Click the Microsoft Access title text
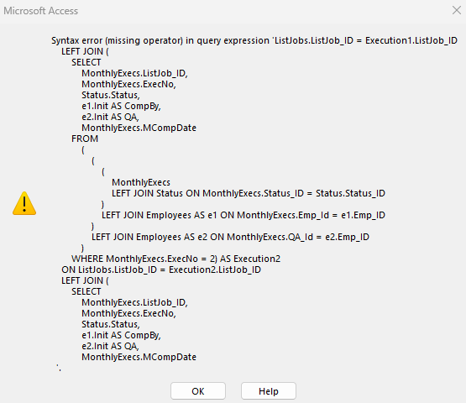 40,11
